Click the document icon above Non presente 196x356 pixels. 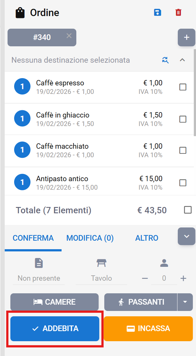[x=39, y=263]
